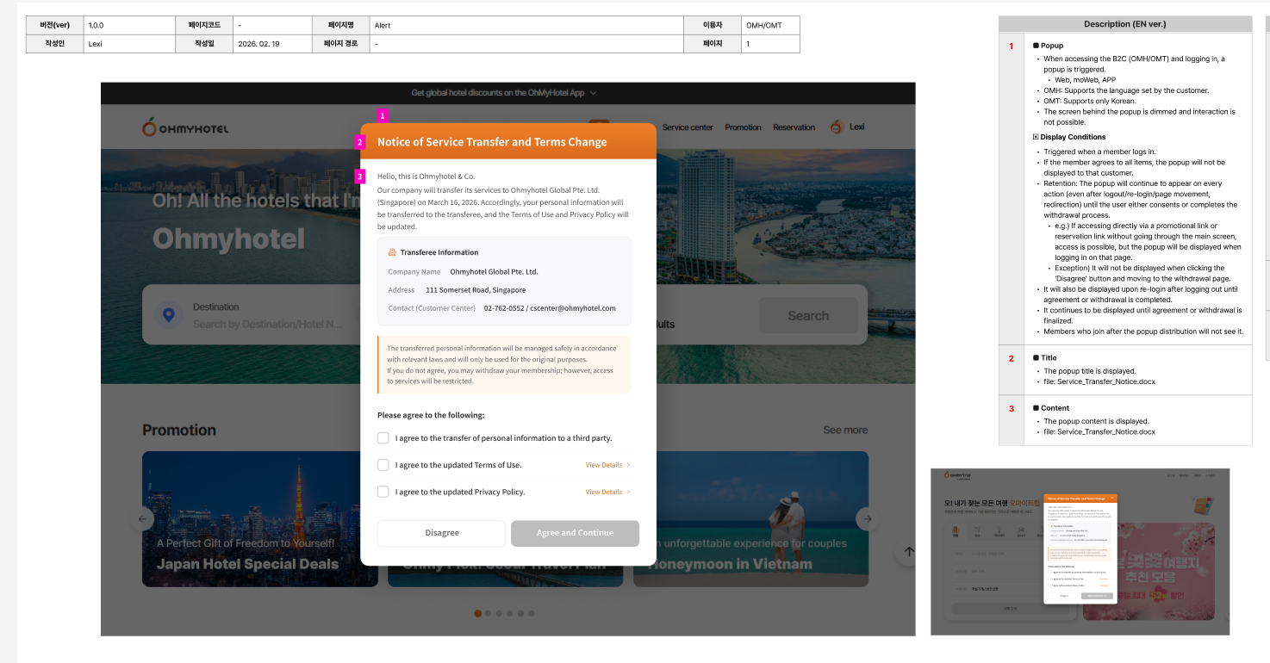Viewport: 1270px width, 663px height.
Task: Open the Promotion item in the top navigation
Action: (743, 127)
